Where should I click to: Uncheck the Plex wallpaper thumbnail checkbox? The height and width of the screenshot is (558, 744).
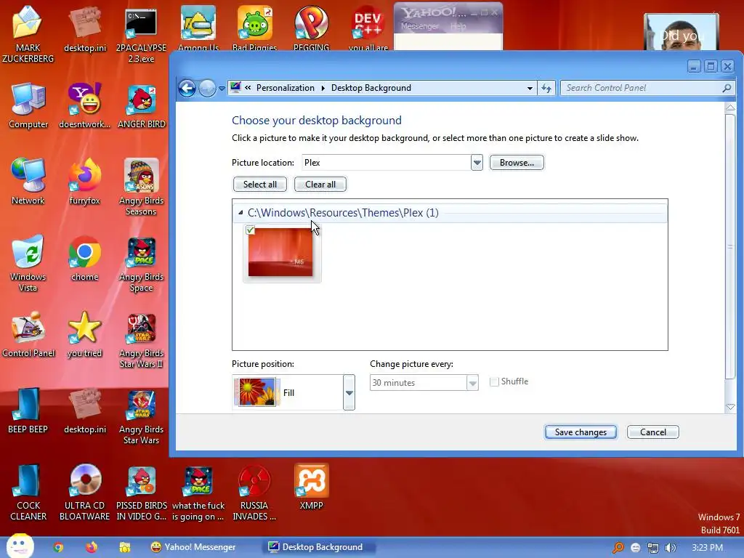(x=251, y=230)
